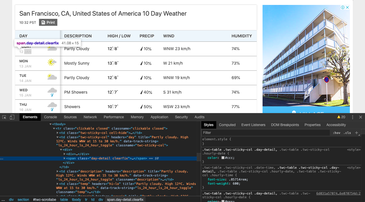The height and width of the screenshot is (202, 365).
Task: Dismiss the advertisement with its X icon
Action: (x=347, y=7)
